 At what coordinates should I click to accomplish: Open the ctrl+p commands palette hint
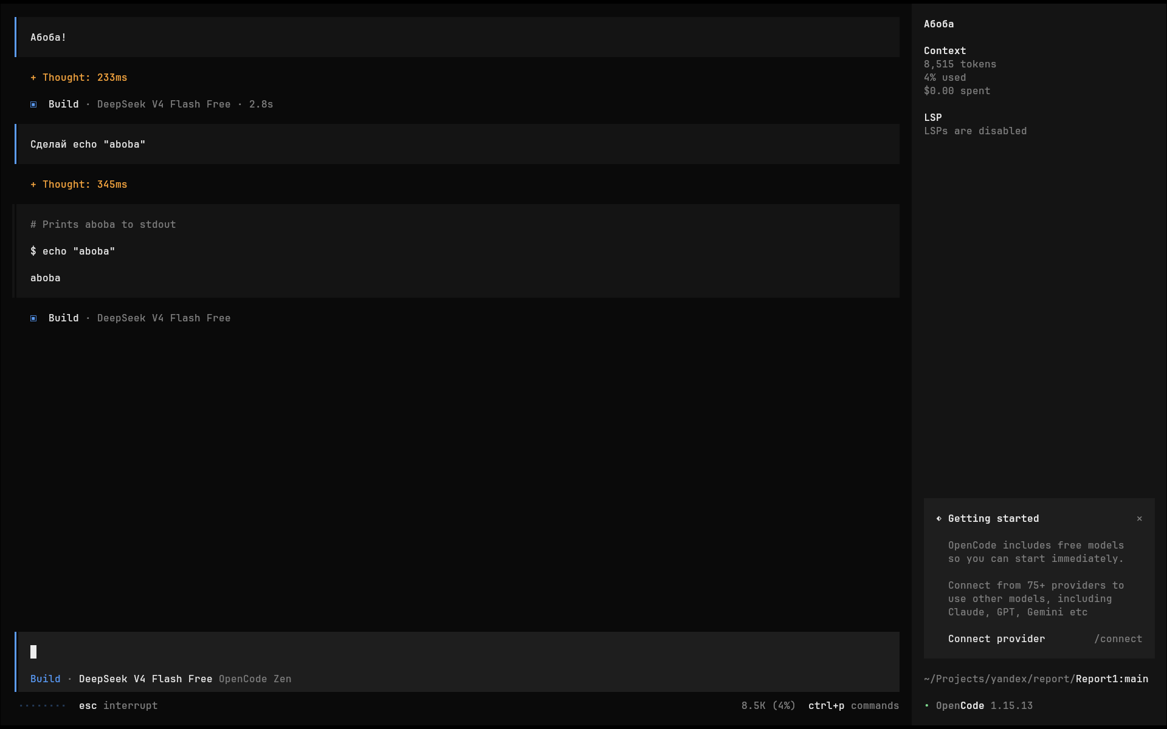[854, 706]
